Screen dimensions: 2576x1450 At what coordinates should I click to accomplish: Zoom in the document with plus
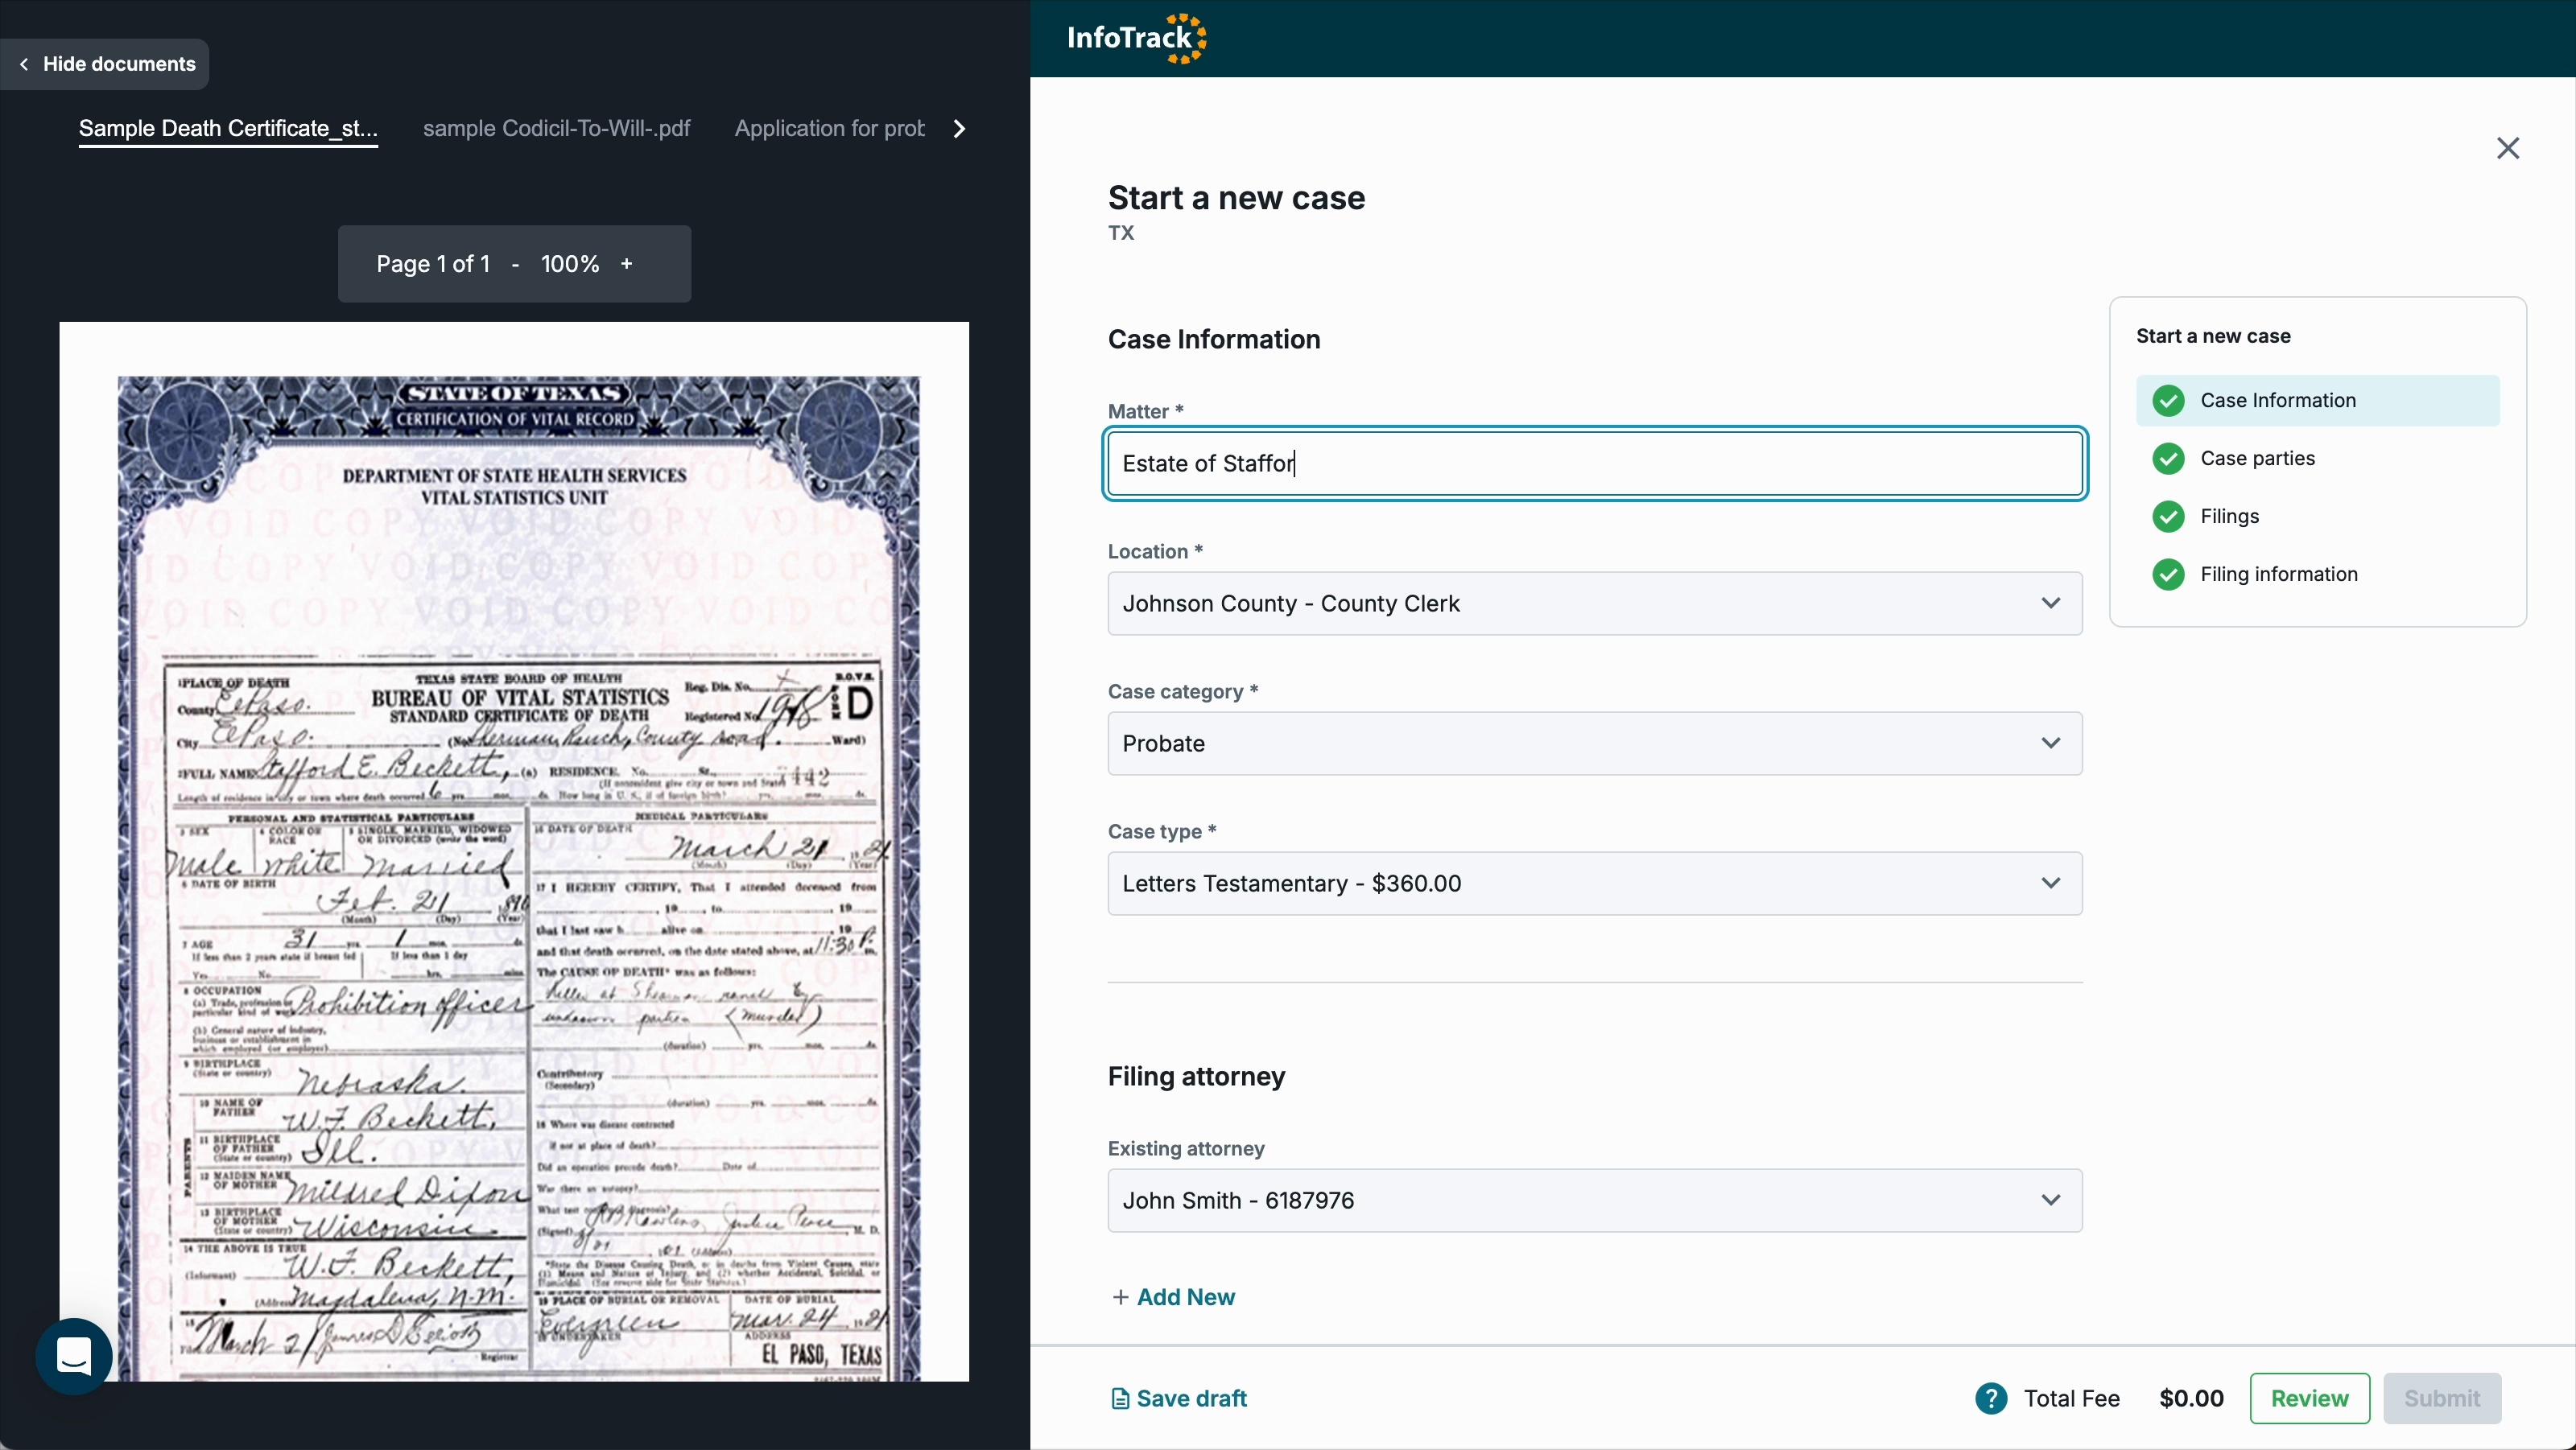click(x=627, y=264)
